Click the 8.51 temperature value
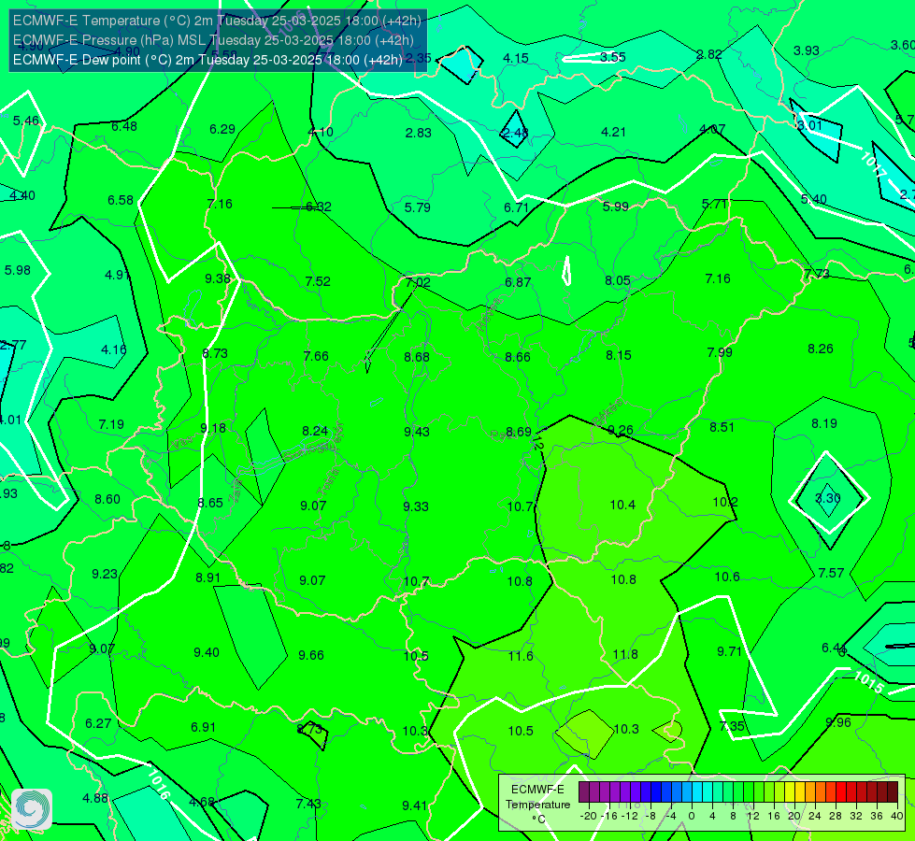915x841 pixels. (722, 427)
